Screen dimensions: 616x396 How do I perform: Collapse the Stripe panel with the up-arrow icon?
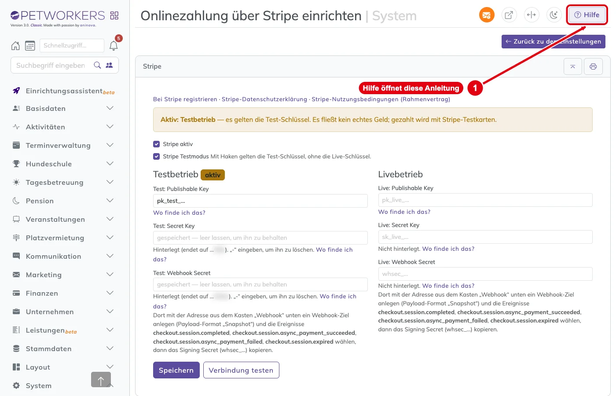(573, 66)
